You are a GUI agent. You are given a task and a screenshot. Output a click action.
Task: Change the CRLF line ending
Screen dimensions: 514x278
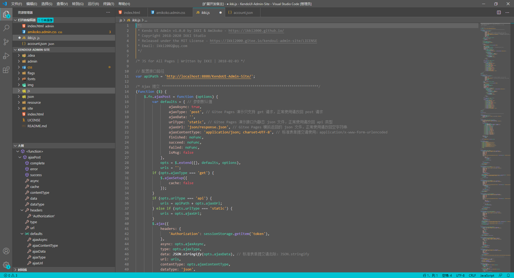point(472,275)
